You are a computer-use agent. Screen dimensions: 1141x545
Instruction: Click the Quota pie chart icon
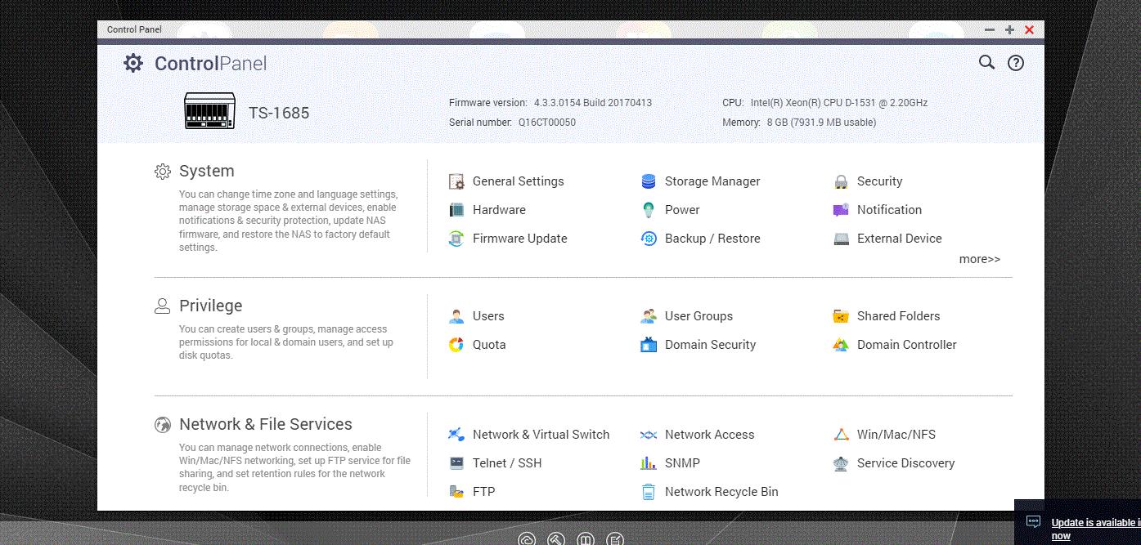[x=456, y=345]
